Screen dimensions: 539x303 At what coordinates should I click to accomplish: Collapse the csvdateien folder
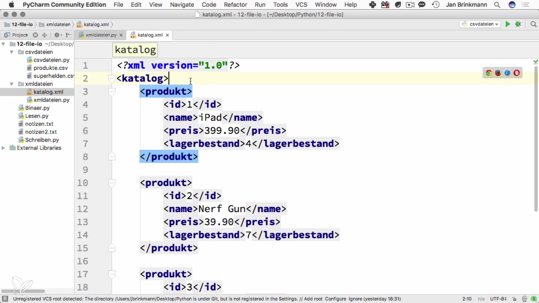pyautogui.click(x=12, y=52)
